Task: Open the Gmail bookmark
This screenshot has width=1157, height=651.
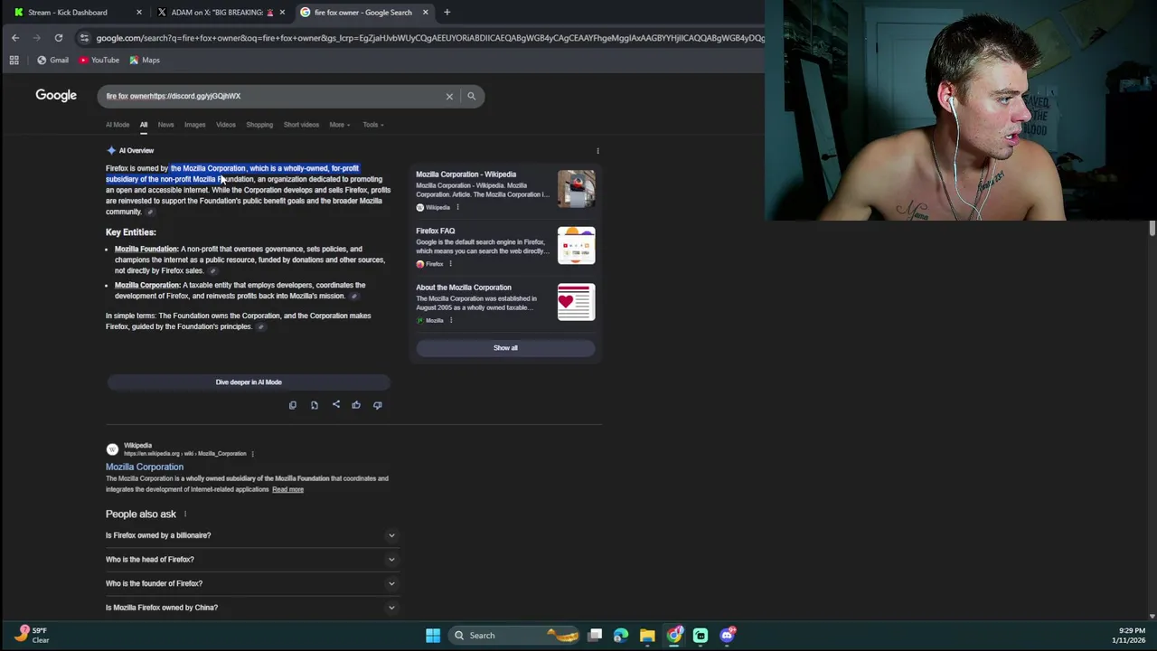Action: click(52, 61)
